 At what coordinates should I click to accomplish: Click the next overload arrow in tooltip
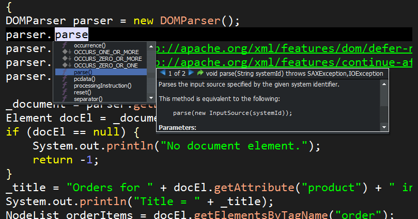pyautogui.click(x=191, y=74)
